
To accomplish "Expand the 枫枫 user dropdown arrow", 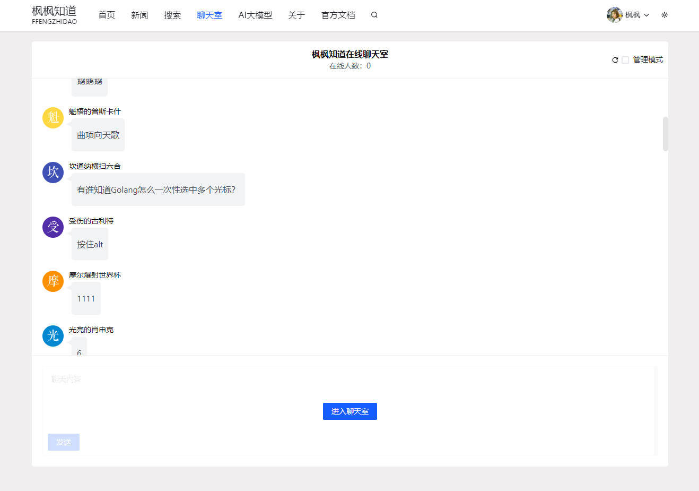I will click(646, 15).
